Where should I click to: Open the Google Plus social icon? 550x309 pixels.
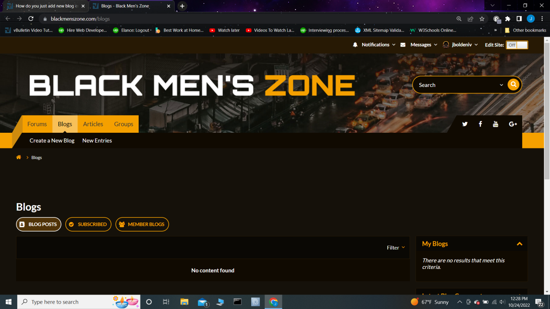(513, 124)
